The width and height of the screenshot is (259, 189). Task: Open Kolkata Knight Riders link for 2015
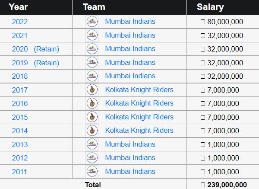(139, 117)
